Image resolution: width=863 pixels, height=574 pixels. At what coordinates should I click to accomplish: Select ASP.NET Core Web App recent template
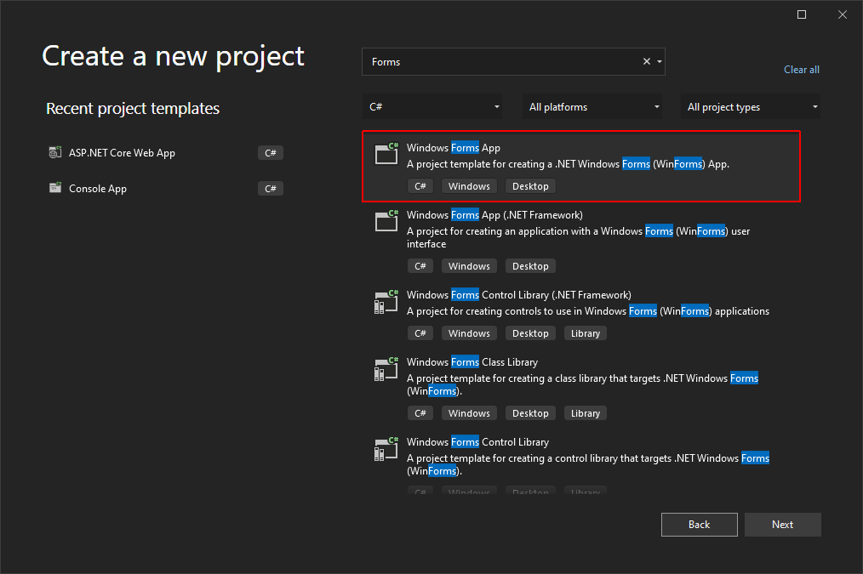tap(122, 153)
